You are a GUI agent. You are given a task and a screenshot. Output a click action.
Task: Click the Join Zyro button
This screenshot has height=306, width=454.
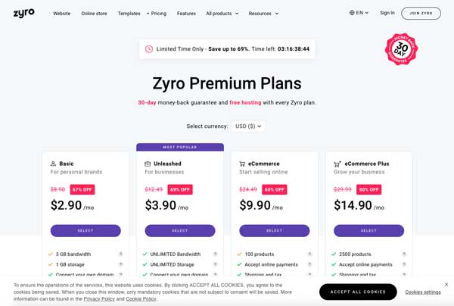click(421, 14)
